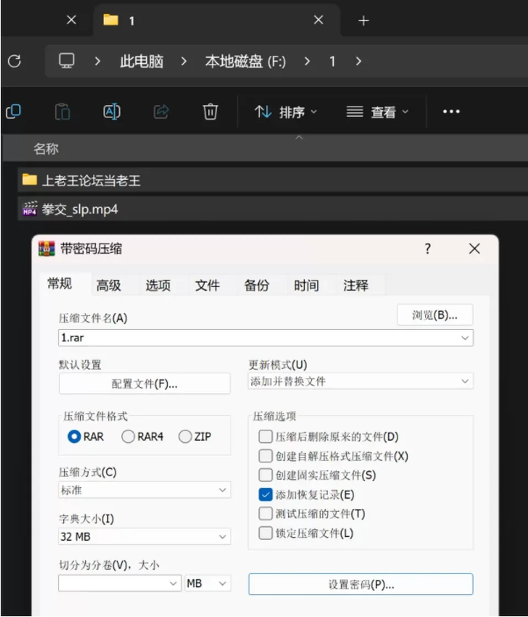This screenshot has width=528, height=617.
Task: Click the 浏览(B)... button
Action: click(435, 315)
